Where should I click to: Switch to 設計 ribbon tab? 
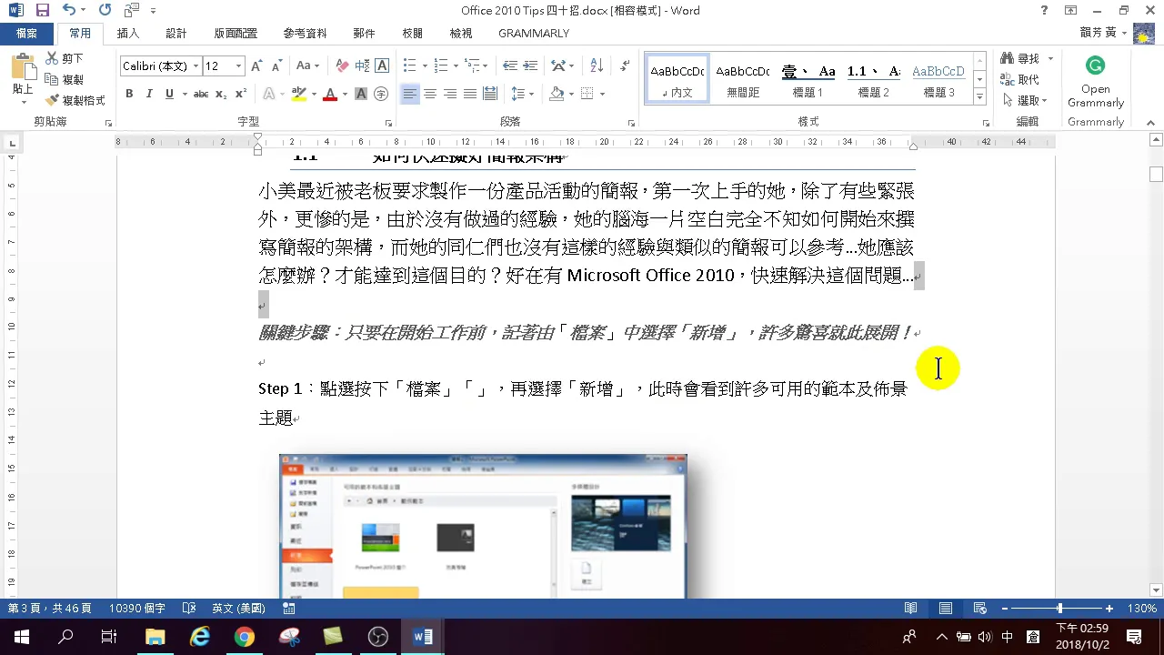click(176, 33)
